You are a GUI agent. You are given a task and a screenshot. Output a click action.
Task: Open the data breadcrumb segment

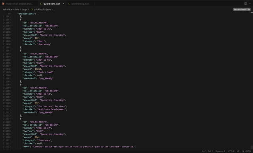pyautogui.click(x=17, y=9)
